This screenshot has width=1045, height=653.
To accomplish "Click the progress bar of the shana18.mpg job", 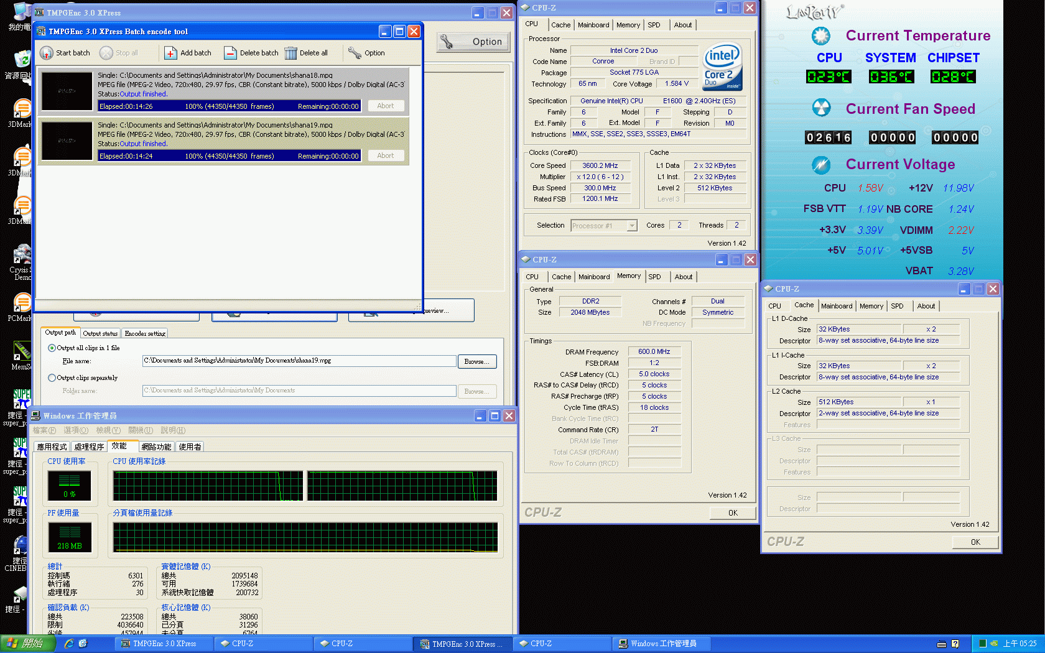I will pos(230,106).
